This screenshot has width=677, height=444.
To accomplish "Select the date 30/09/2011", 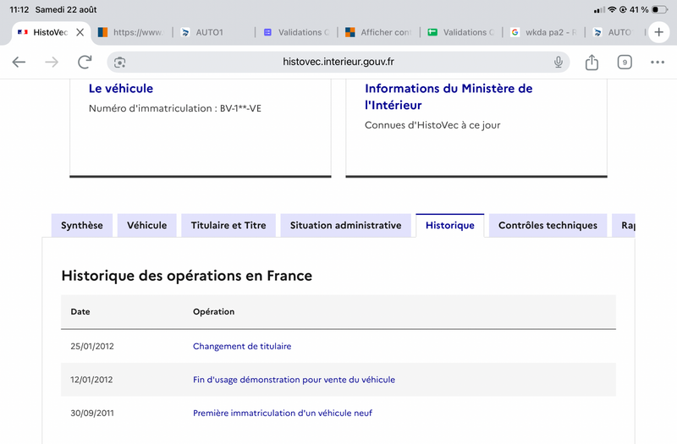I will coord(92,413).
